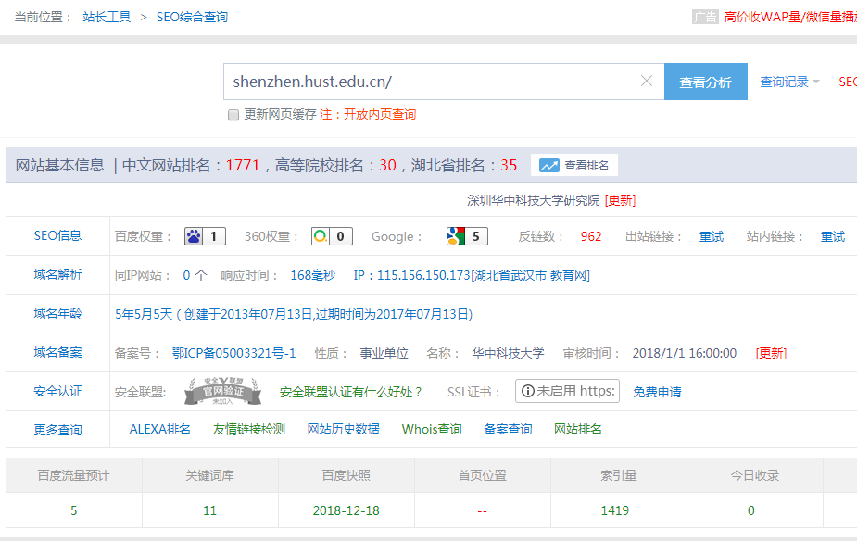Click the 中文网站排名 1771 number

(x=243, y=165)
